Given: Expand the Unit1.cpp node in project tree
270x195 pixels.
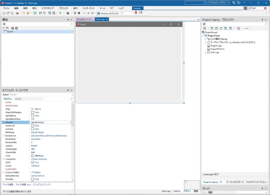Looking at the screenshot, I should [205, 53].
